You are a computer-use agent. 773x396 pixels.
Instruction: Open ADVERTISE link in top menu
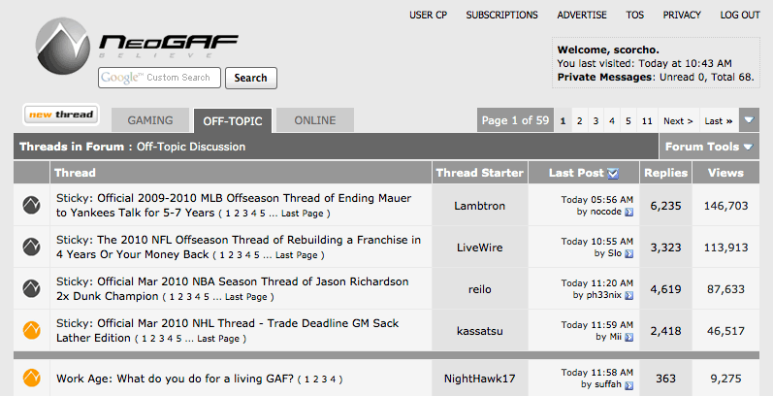(582, 16)
